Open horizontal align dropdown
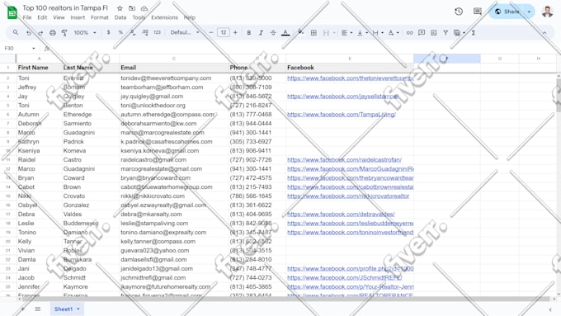 (x=346, y=32)
